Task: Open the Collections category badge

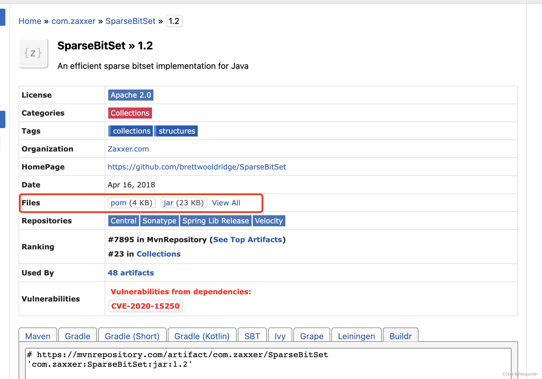Action: pyautogui.click(x=130, y=113)
